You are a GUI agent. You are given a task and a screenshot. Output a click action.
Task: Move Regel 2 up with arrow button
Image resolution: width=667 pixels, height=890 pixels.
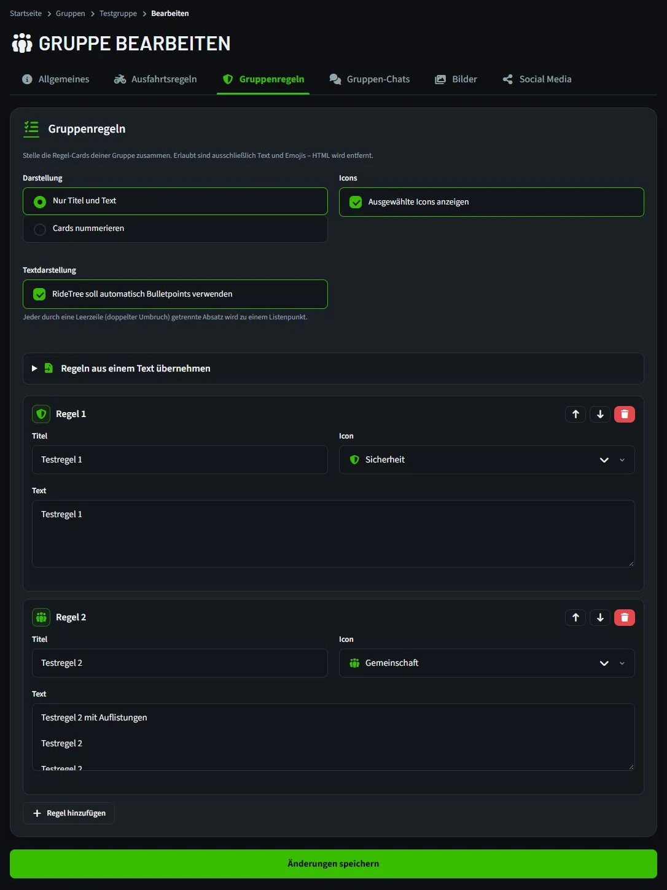pyautogui.click(x=575, y=617)
